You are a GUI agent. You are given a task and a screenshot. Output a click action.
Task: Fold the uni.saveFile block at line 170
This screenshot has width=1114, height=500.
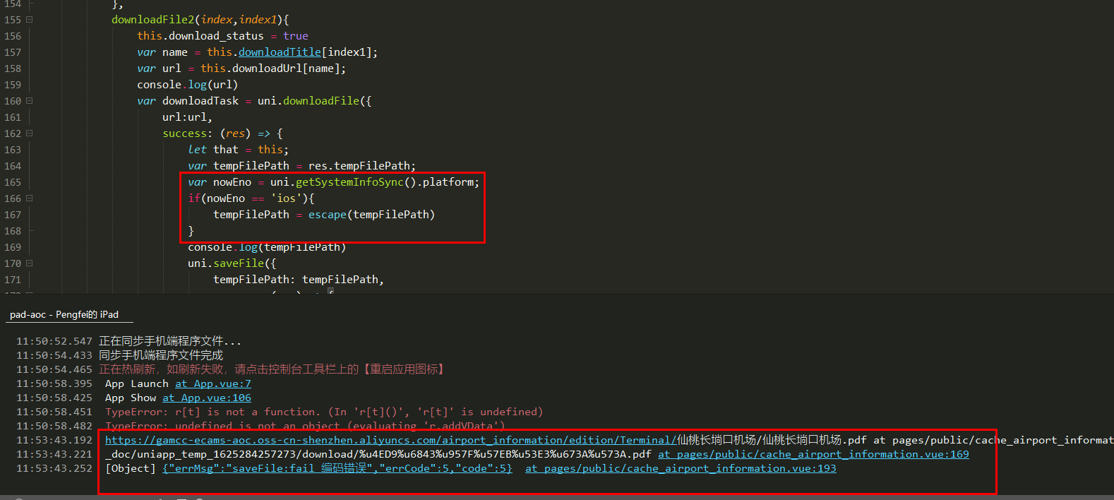pos(30,263)
